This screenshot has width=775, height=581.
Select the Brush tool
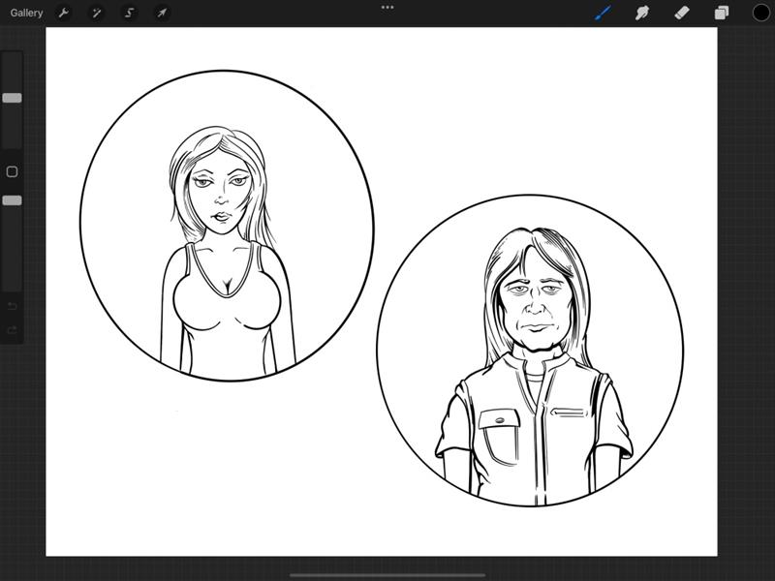click(603, 13)
